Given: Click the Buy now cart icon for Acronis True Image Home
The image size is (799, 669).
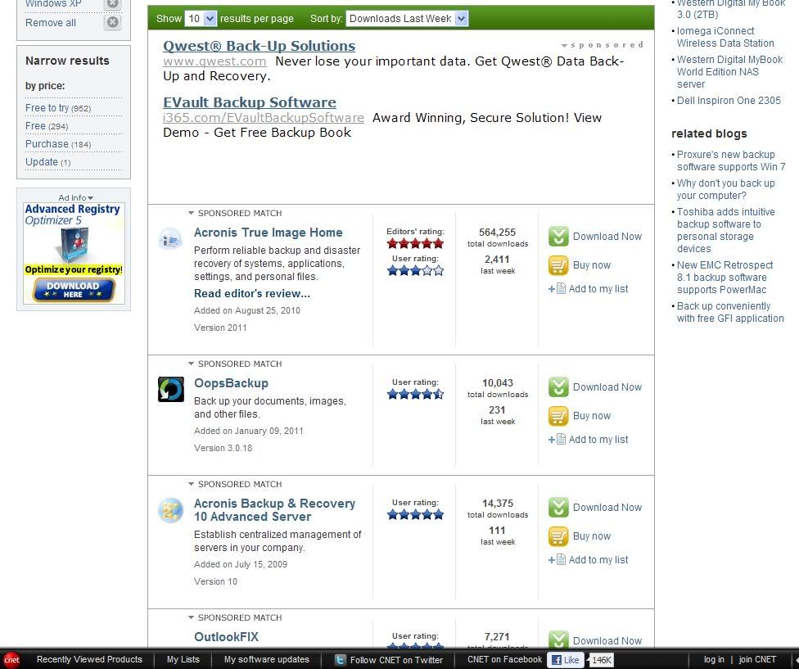Looking at the screenshot, I should coord(558,265).
